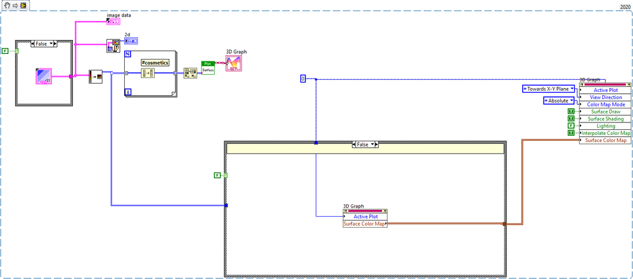Click Active Plot inside the large case structure

click(366, 216)
